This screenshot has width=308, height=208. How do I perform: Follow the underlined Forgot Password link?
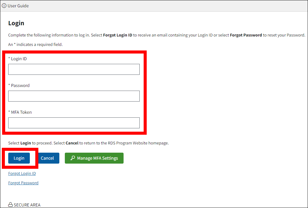(23, 183)
